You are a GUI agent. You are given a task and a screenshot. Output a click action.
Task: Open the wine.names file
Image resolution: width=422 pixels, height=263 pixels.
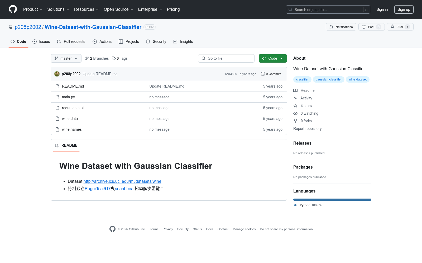tap(72, 129)
